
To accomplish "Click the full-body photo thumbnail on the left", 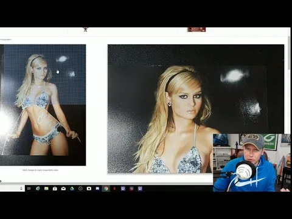I will 43,105.
